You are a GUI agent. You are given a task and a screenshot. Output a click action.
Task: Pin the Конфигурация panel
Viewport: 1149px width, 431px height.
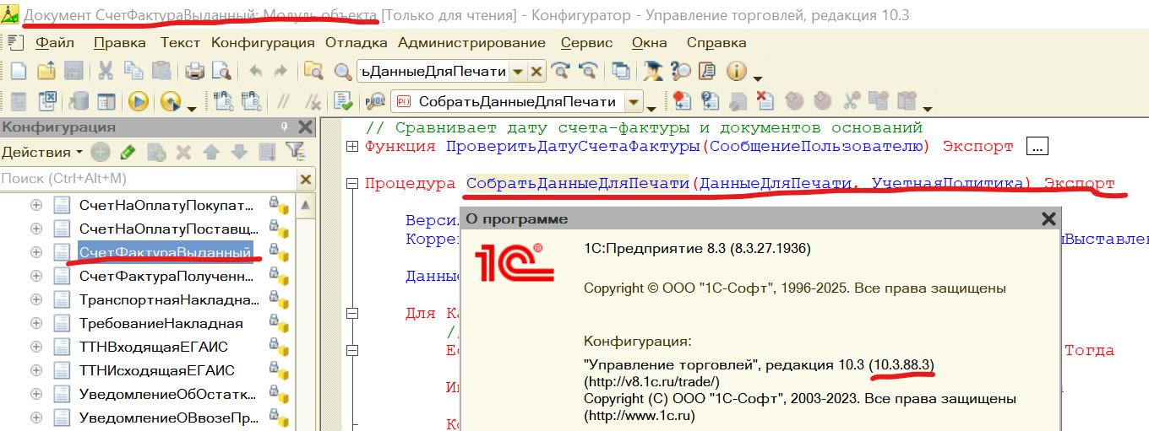click(285, 127)
